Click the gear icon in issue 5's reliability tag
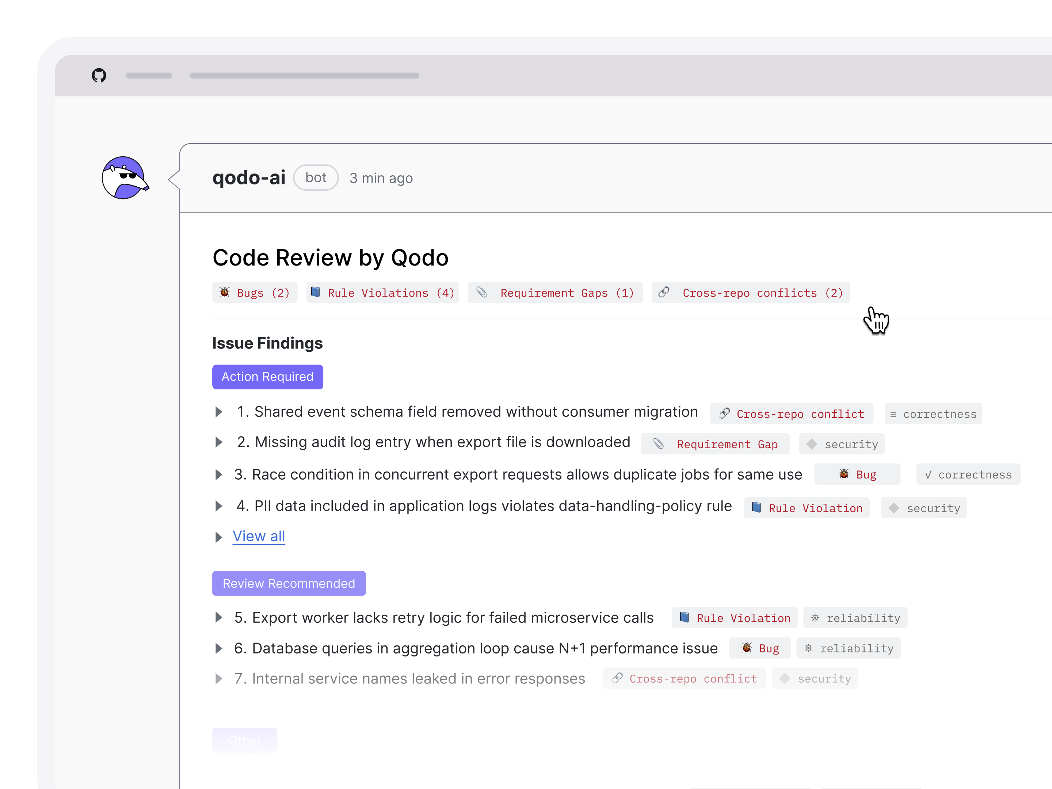 point(815,617)
